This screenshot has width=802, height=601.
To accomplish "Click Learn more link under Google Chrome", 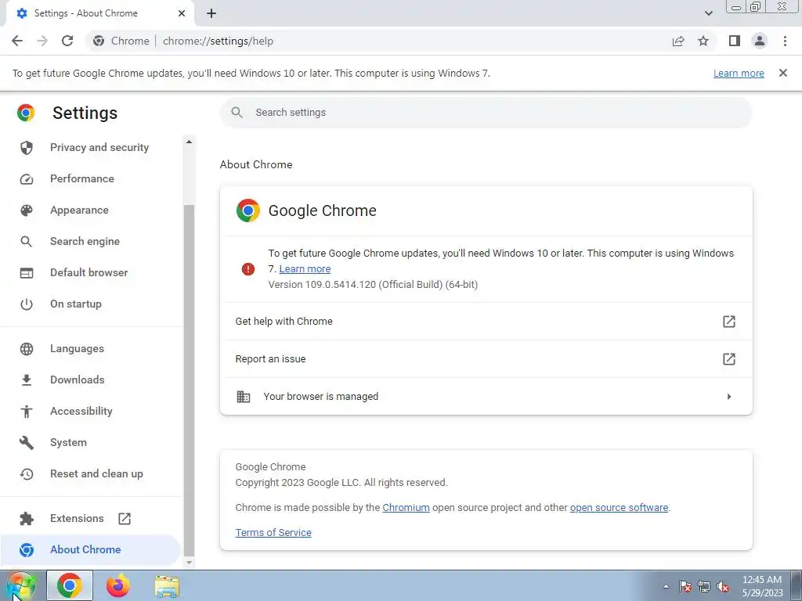I will [x=305, y=269].
